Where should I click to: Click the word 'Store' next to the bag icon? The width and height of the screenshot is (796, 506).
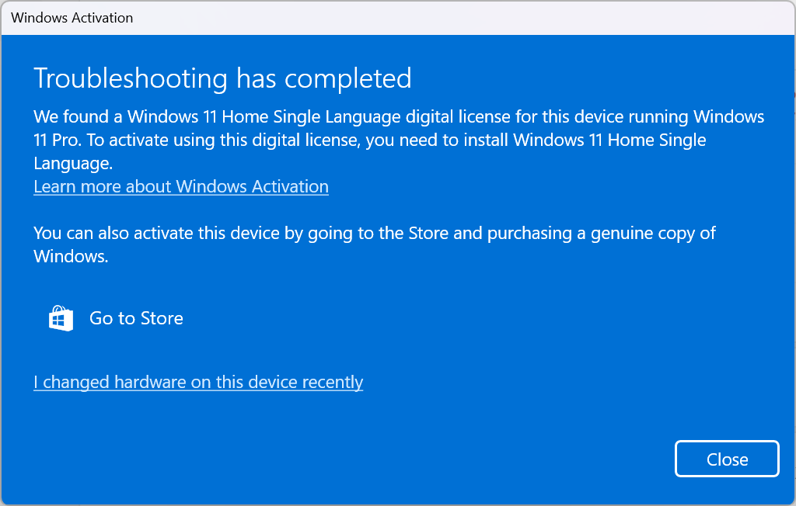click(162, 318)
